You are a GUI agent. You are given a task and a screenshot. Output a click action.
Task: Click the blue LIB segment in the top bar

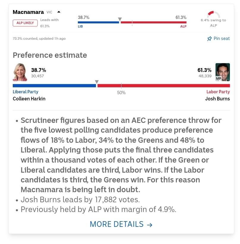(98, 22)
